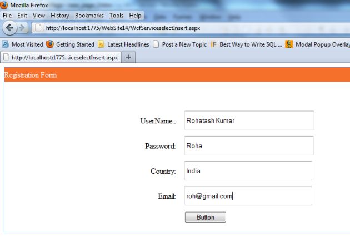Open the Help menu
350x237 pixels.
tap(135, 16)
